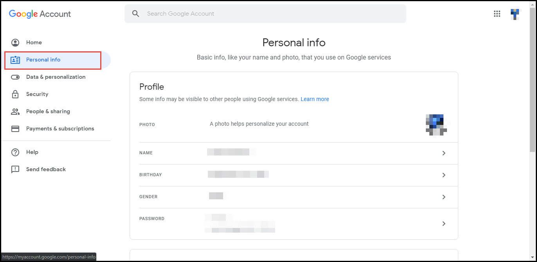Image resolution: width=537 pixels, height=262 pixels.
Task: Open the Birthday row chevron
Action: tap(444, 175)
